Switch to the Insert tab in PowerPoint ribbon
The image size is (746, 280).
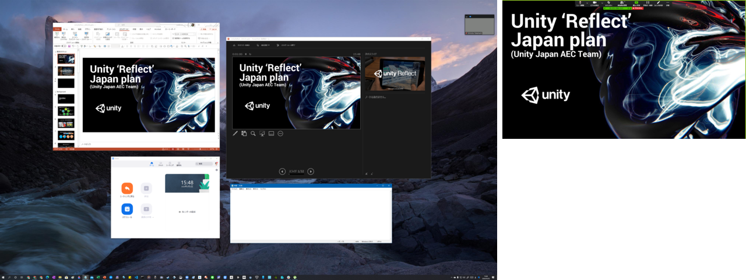[x=73, y=29]
